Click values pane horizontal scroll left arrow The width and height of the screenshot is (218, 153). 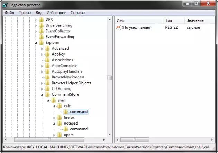click(x=117, y=139)
